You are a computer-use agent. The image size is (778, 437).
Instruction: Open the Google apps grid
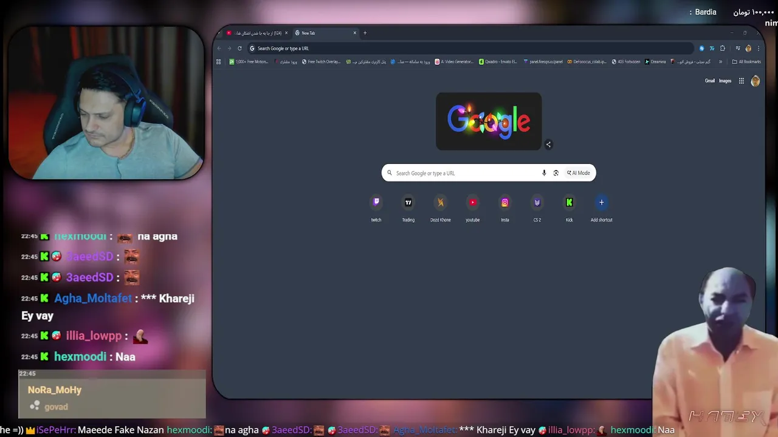[x=742, y=81]
